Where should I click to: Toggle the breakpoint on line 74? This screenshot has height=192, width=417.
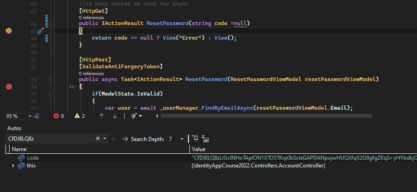pyautogui.click(x=9, y=87)
